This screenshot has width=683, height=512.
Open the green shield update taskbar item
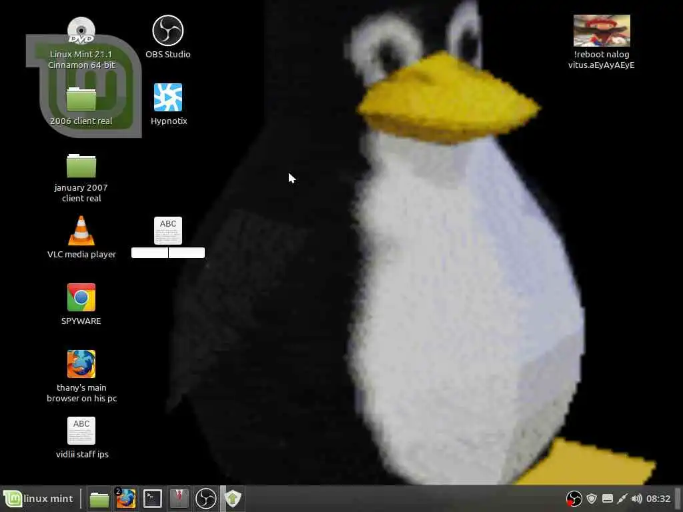coord(233,499)
